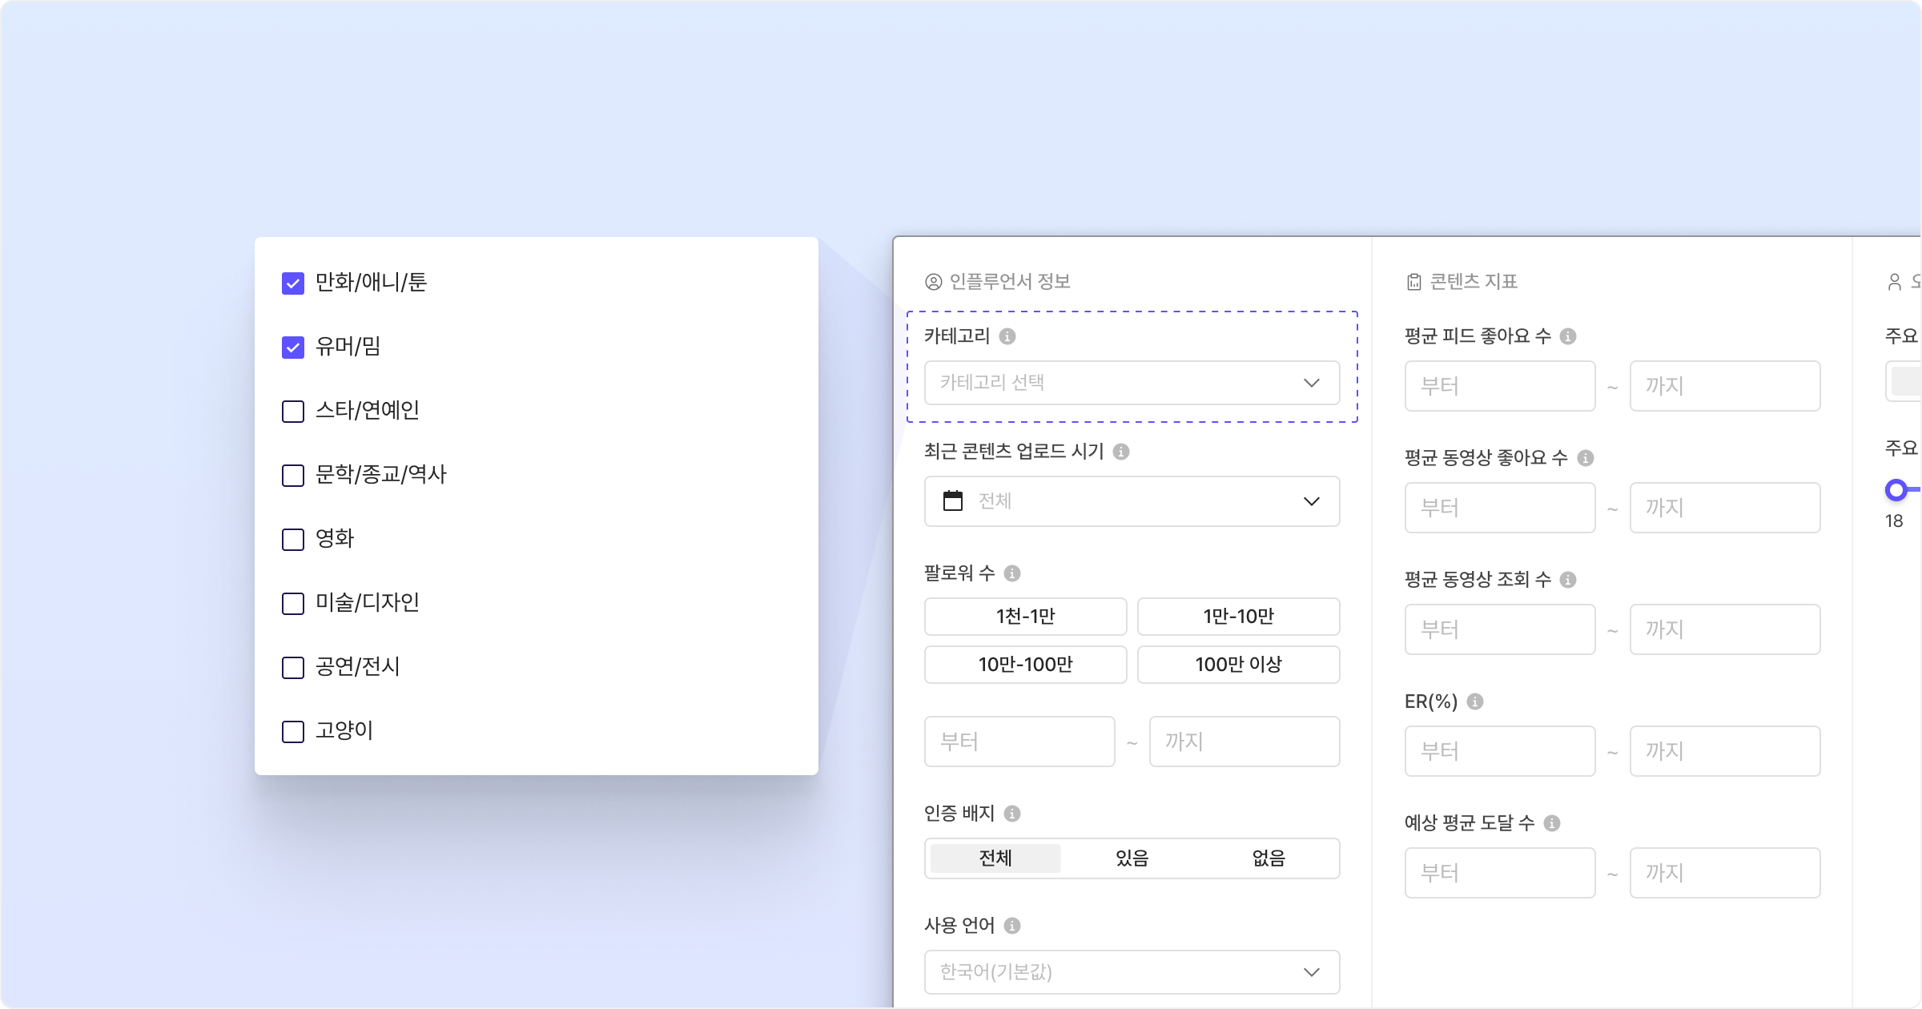Image resolution: width=1922 pixels, height=1009 pixels.
Task: Click info icon beside 평균 피드 좋아요 수
Action: coord(1569,336)
